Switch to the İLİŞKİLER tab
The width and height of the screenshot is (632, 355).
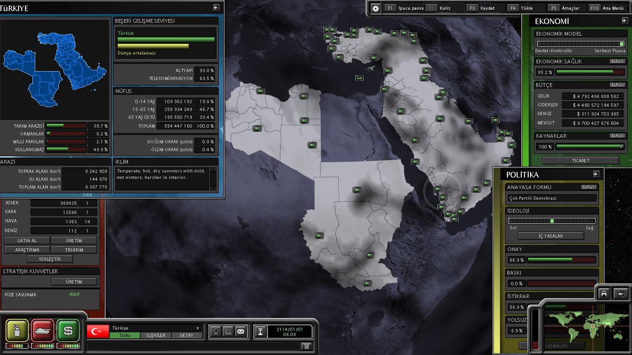click(x=156, y=336)
